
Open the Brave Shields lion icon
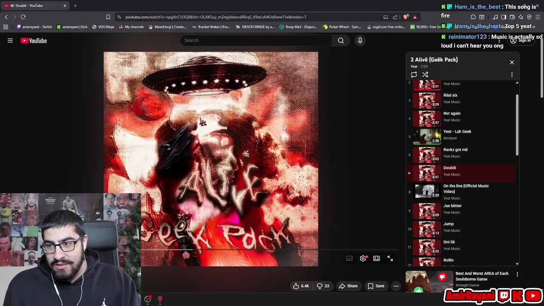406,17
